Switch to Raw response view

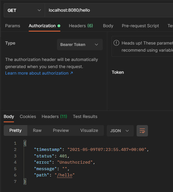37,130
